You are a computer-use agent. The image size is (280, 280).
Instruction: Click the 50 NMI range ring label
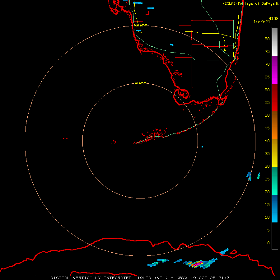pos(140,83)
